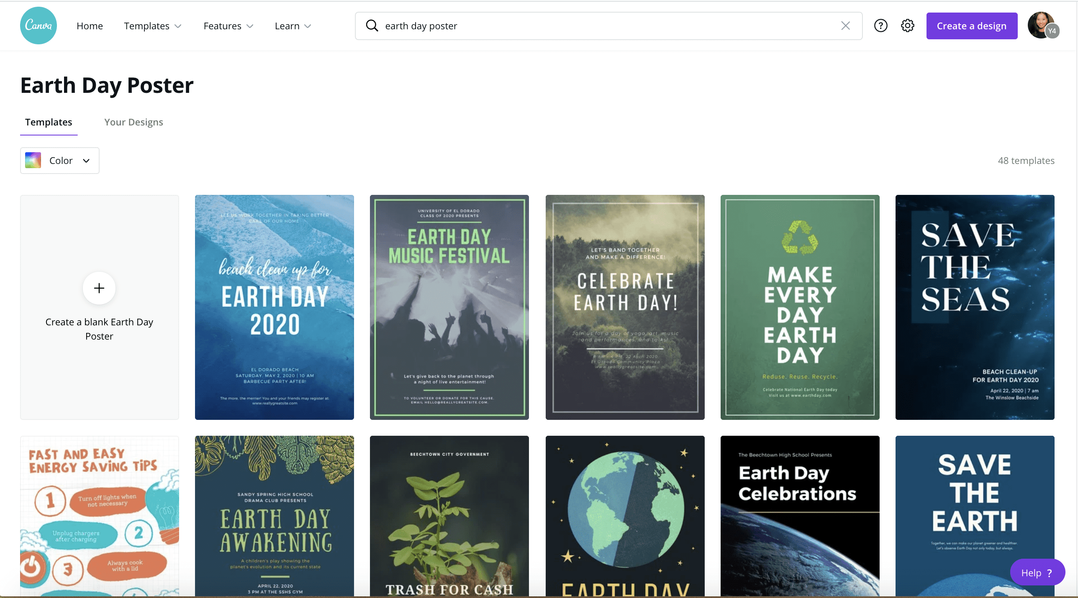
Task: Open the Templates menu chevron
Action: [178, 26]
